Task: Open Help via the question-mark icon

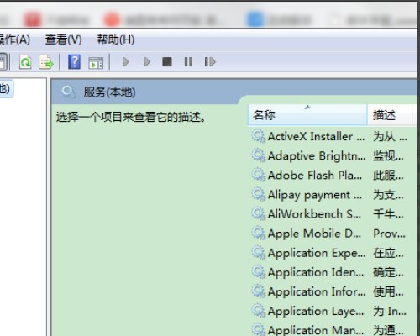Action: [x=74, y=62]
